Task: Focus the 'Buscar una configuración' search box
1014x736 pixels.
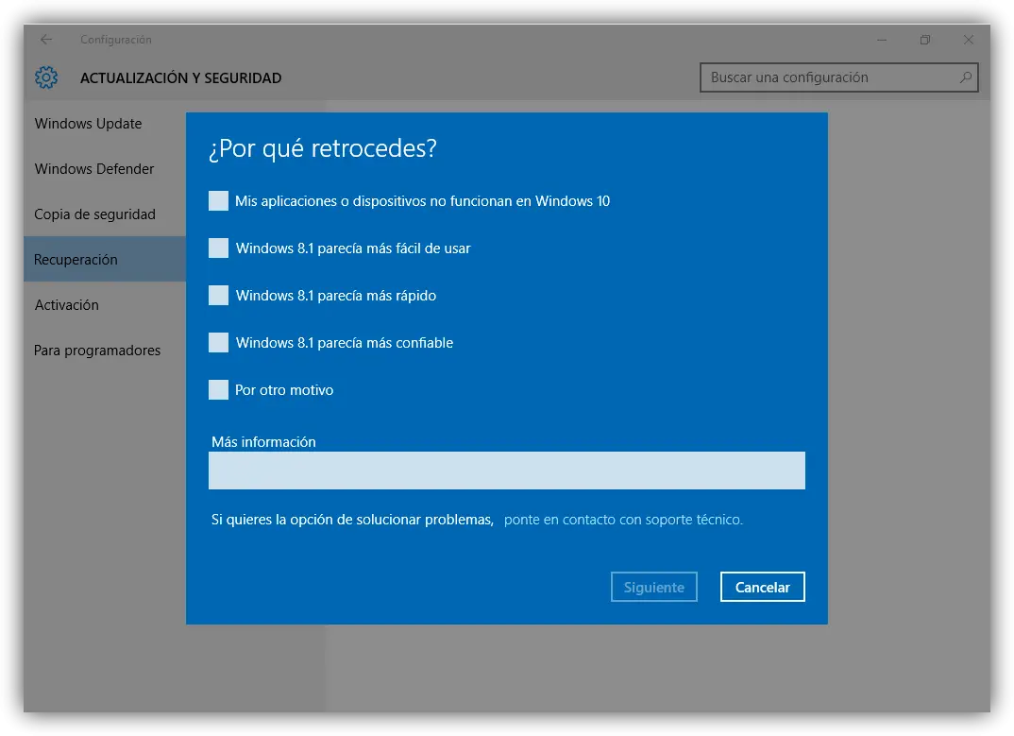Action: coord(838,77)
